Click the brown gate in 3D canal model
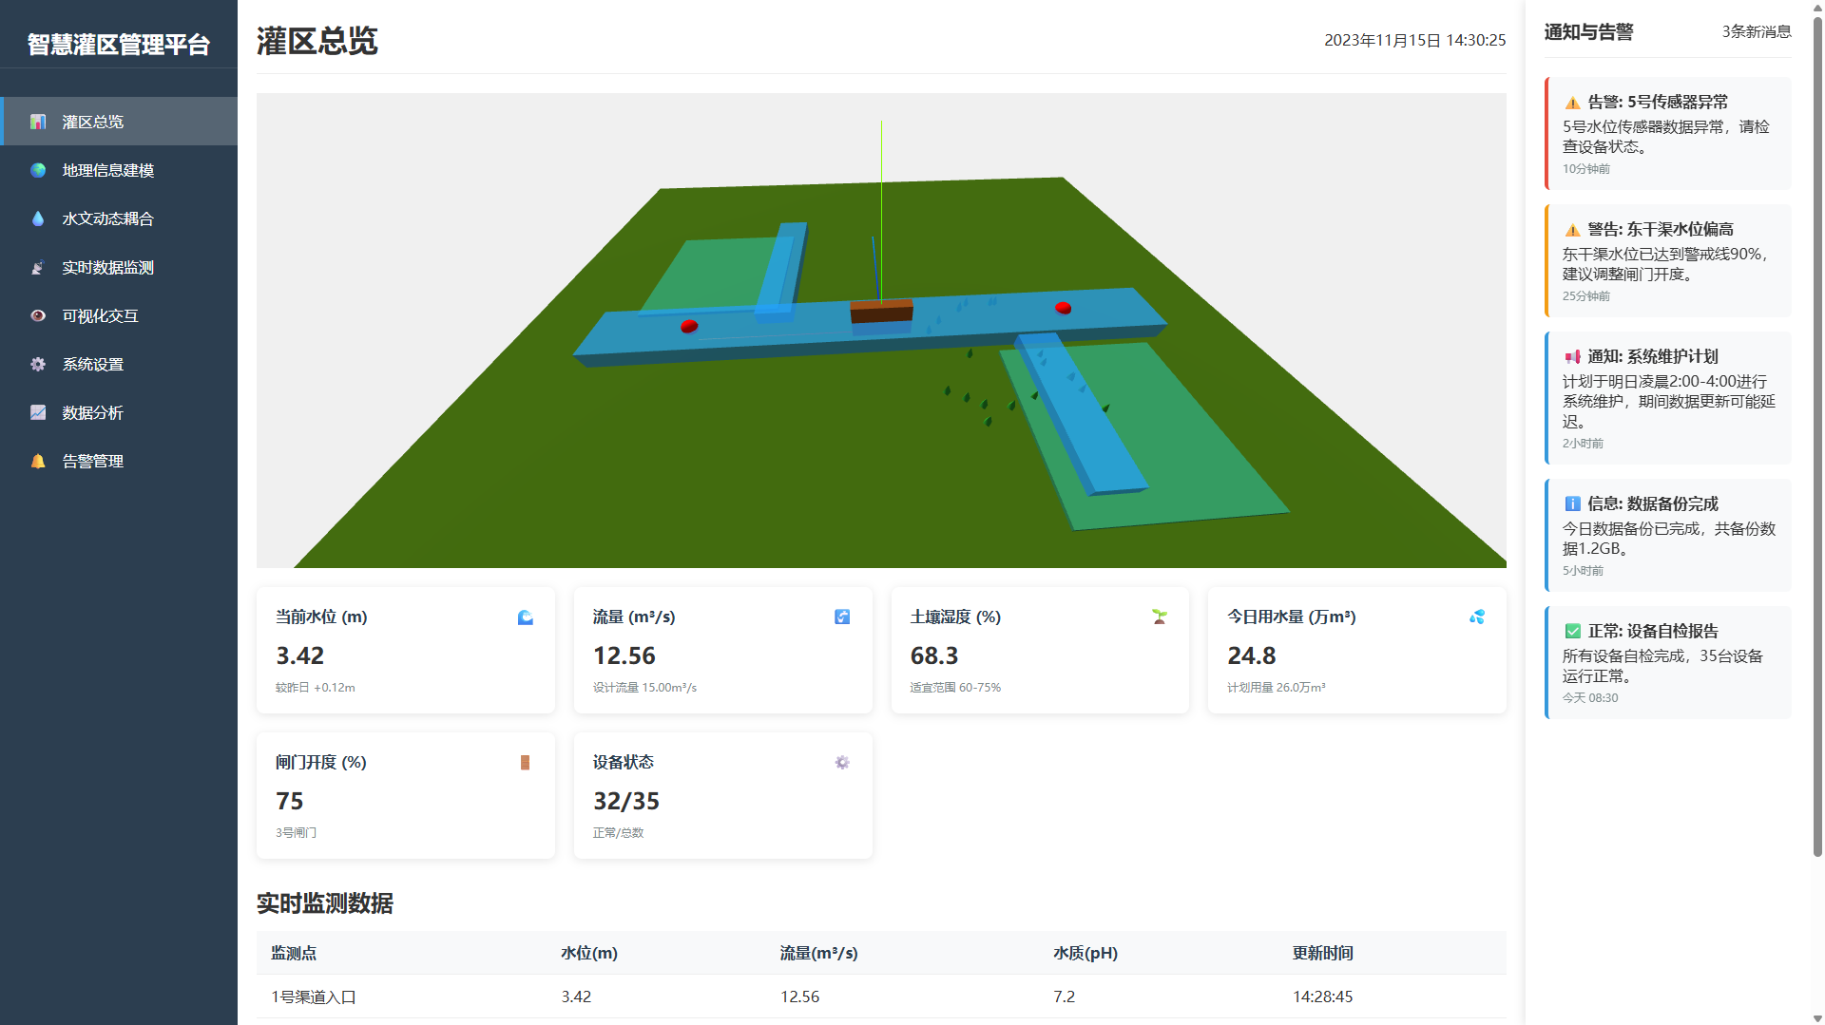The width and height of the screenshot is (1825, 1025). pos(881,311)
